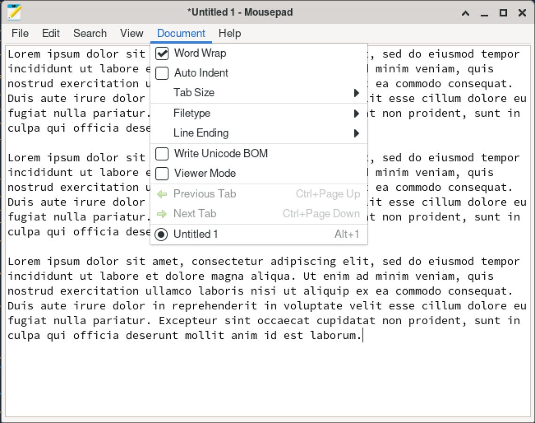Open the File menu
Screen dimensions: 535x423
(x=20, y=33)
